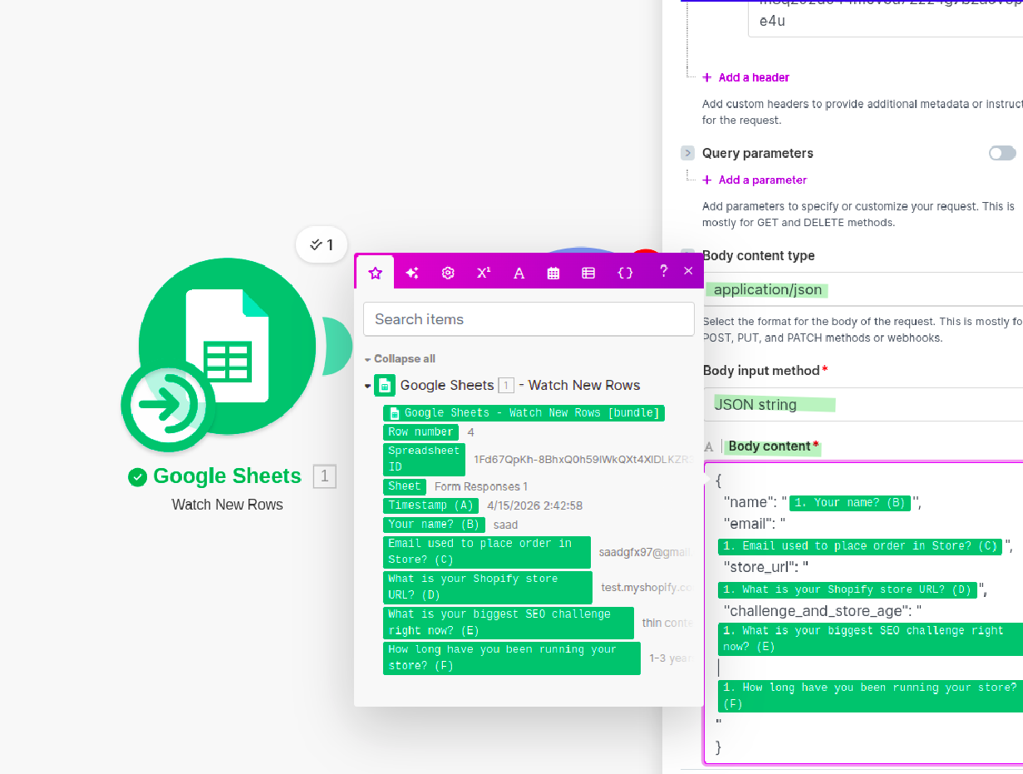This screenshot has height=774, width=1023.
Task: Open the Text functions tab
Action: coord(519,273)
